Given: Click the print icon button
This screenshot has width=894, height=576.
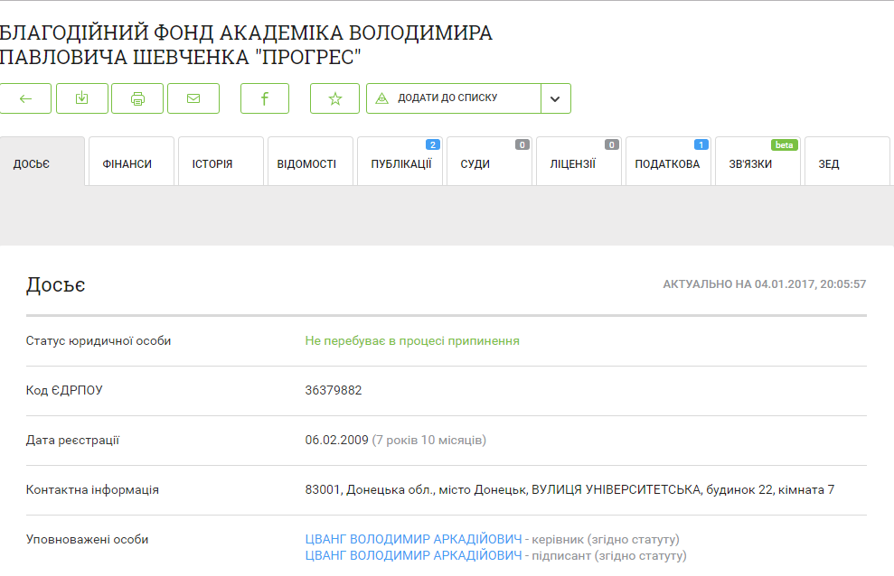Looking at the screenshot, I should tap(137, 98).
